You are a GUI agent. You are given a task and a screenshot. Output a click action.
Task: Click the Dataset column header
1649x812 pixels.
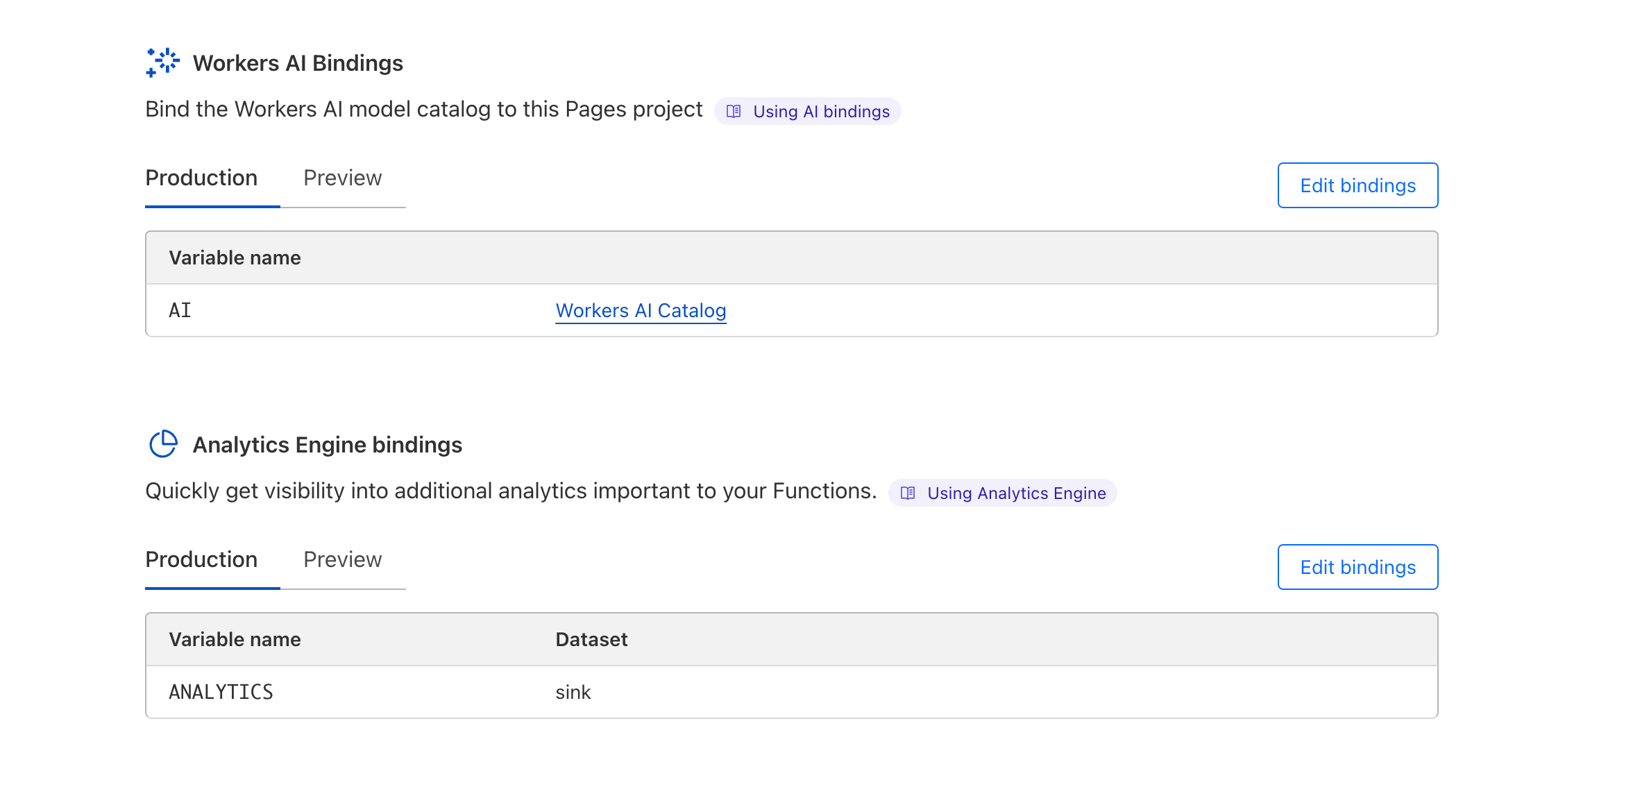click(591, 640)
